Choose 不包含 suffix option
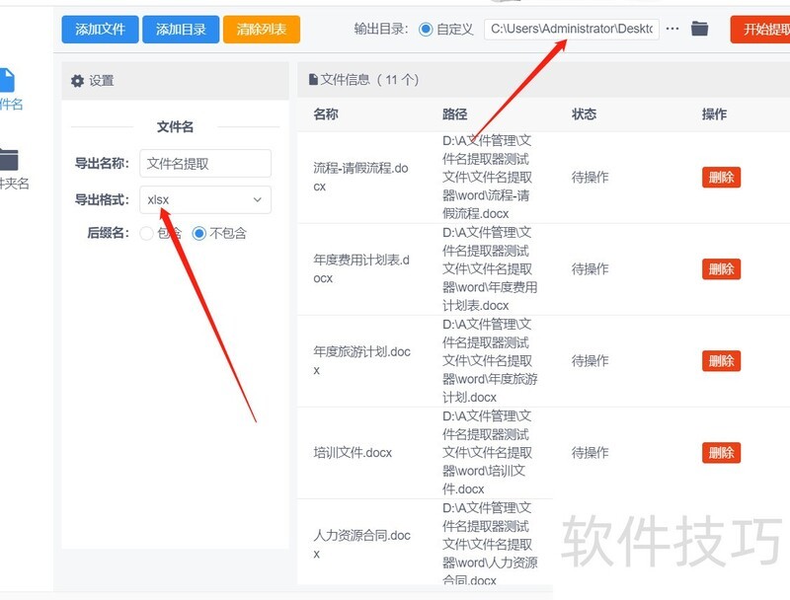Screen dimensions: 790x600 (x=199, y=234)
